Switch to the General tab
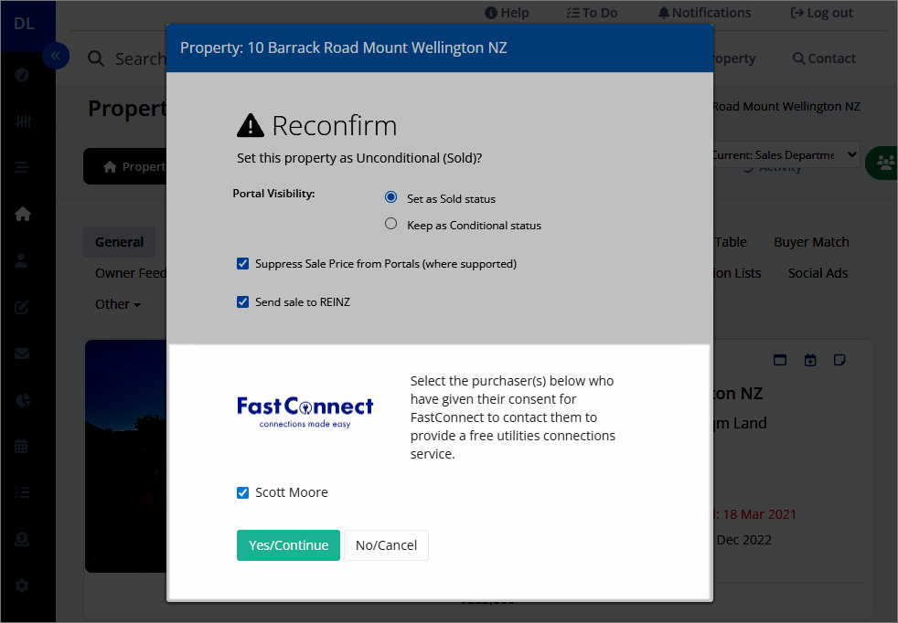The height and width of the screenshot is (623, 898). tap(119, 242)
